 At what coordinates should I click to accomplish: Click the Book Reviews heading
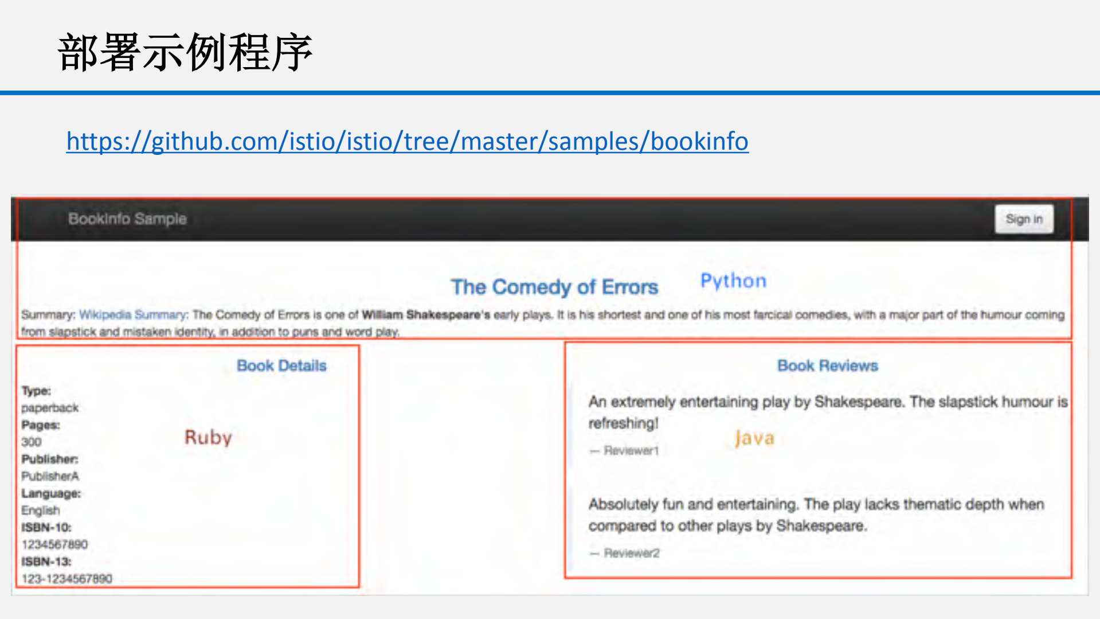827,365
